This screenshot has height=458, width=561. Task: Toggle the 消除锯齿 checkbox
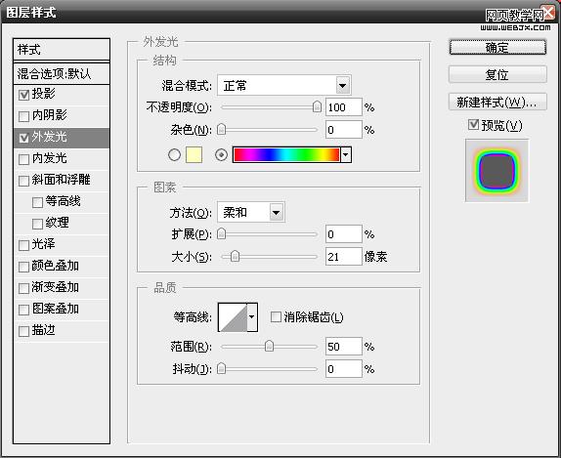tap(276, 316)
